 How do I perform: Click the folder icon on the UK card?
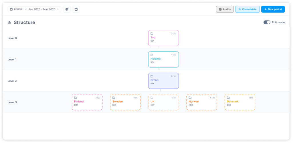tap(152, 98)
